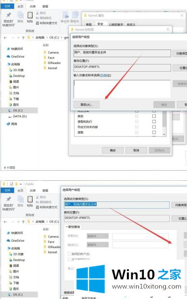Check the deny box for 修改 permission
This screenshot has width=187, height=299.
(x=154, y=116)
